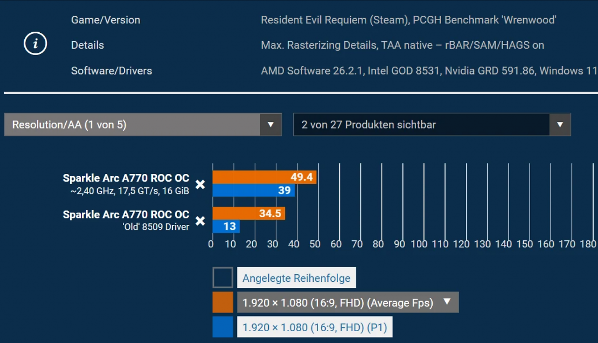Select the 1.920 × 1.080 (P1) series button
Screen dimensions: 598x343
tap(315, 327)
